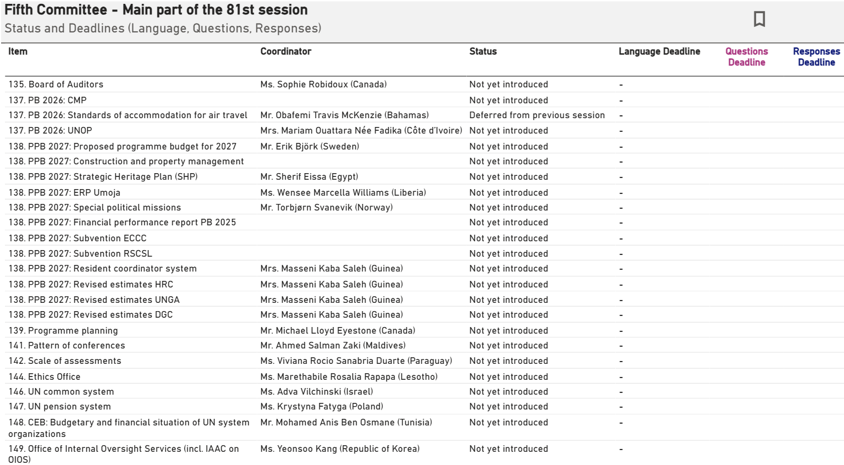Screen dimensions: 844x465
Task: Select the 147. UN pension system item
Action: tap(59, 406)
